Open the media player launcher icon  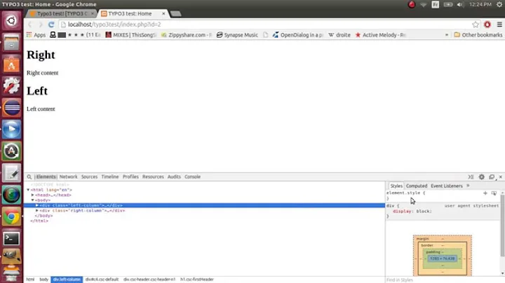point(11,130)
